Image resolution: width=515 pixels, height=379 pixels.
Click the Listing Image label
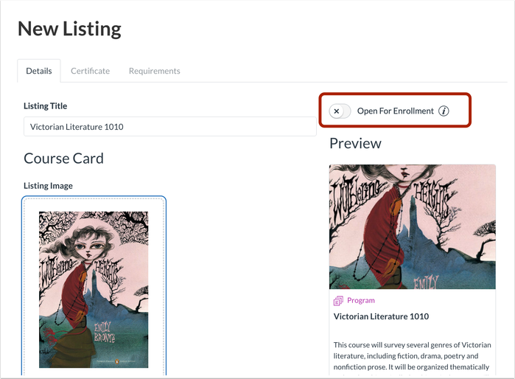(x=48, y=186)
